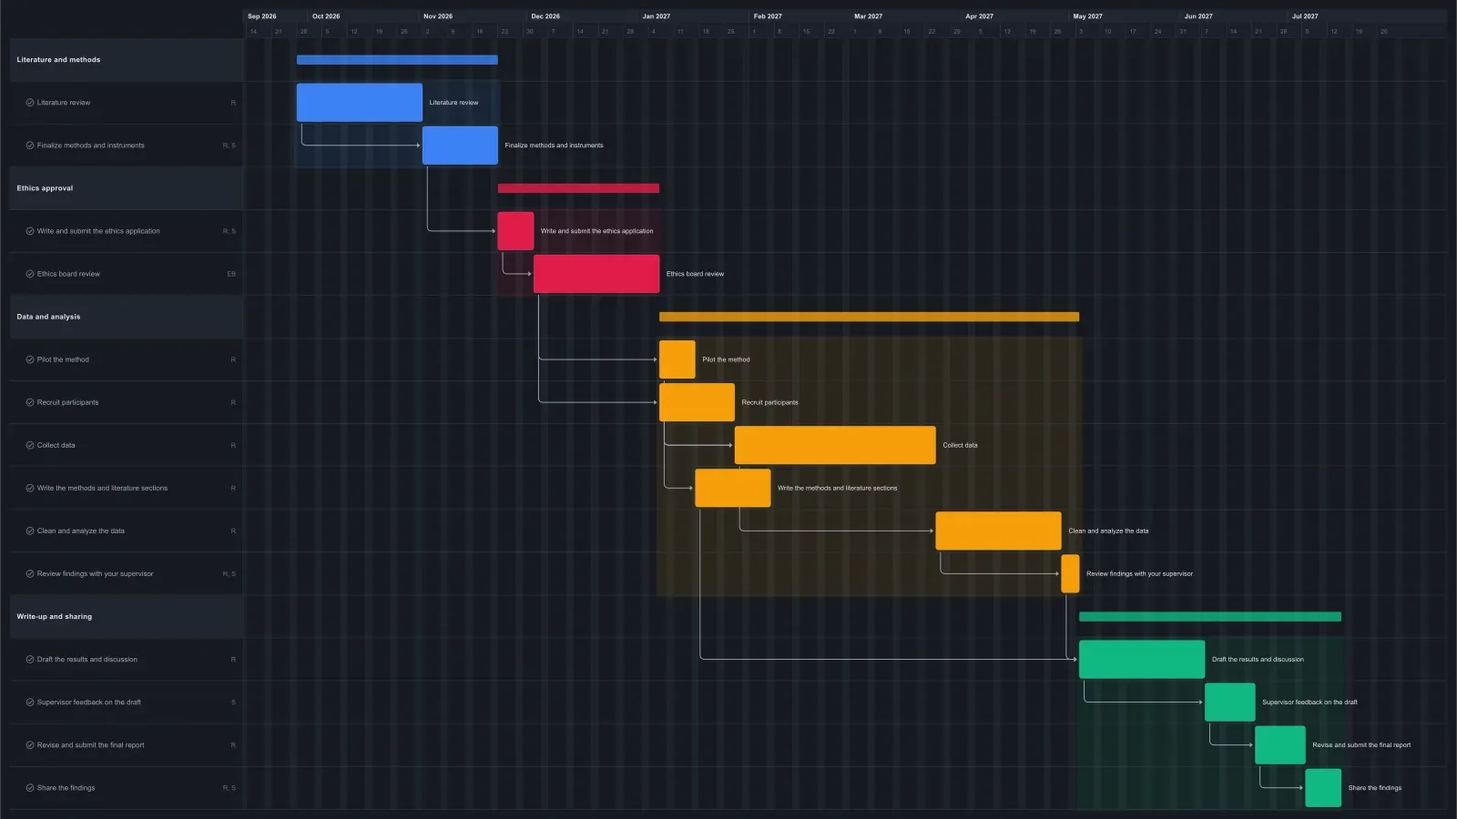Click the Apr 2027 month header
Image resolution: width=1457 pixels, height=819 pixels.
pyautogui.click(x=979, y=16)
